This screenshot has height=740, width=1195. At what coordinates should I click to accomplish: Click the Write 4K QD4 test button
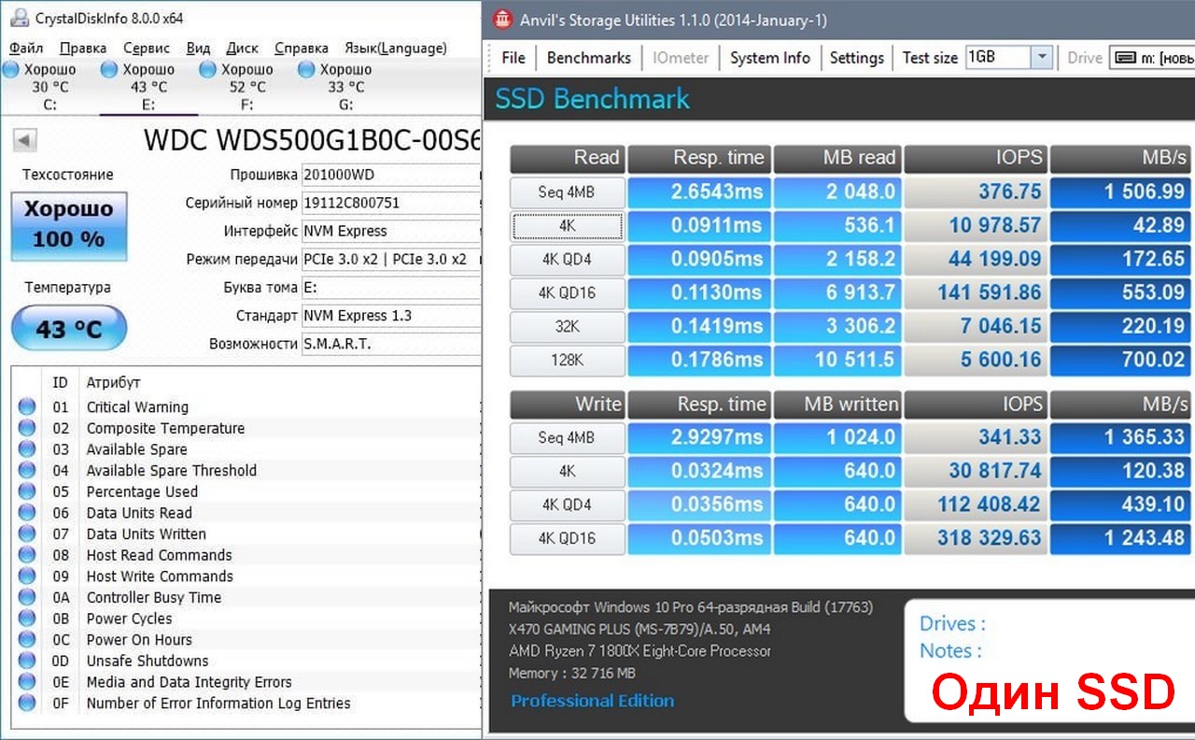568,505
